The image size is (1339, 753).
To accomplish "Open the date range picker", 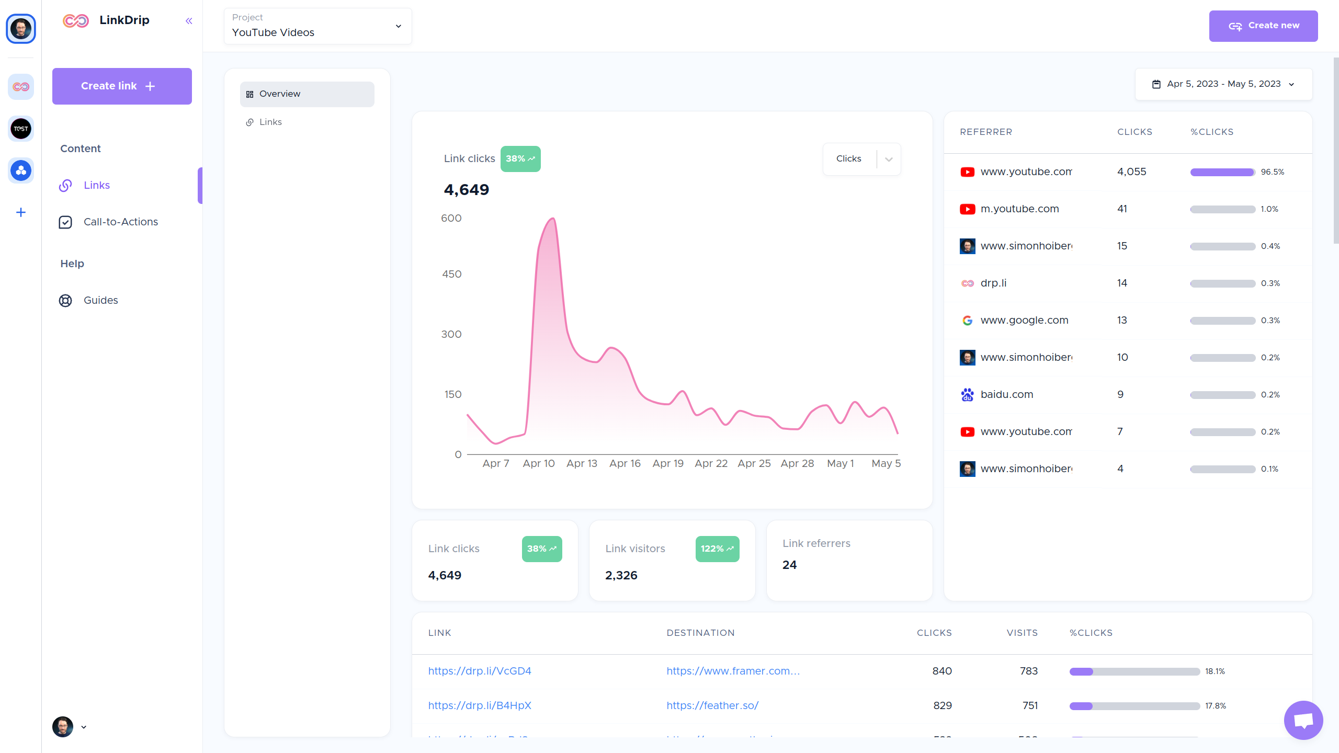I will (1223, 84).
